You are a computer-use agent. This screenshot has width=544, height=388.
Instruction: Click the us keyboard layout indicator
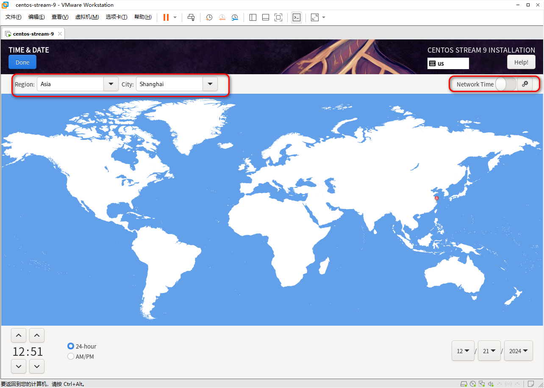(448, 63)
